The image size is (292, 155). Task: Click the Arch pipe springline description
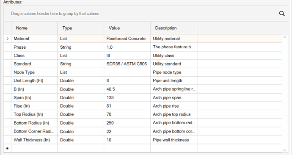point(174,89)
